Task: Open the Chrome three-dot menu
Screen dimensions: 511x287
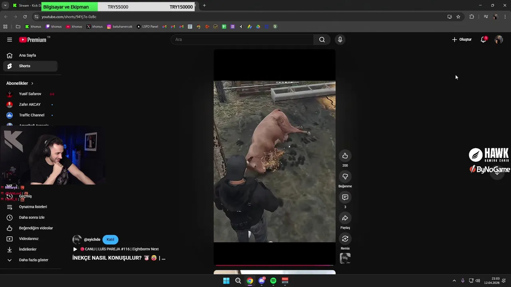Action: [505, 17]
